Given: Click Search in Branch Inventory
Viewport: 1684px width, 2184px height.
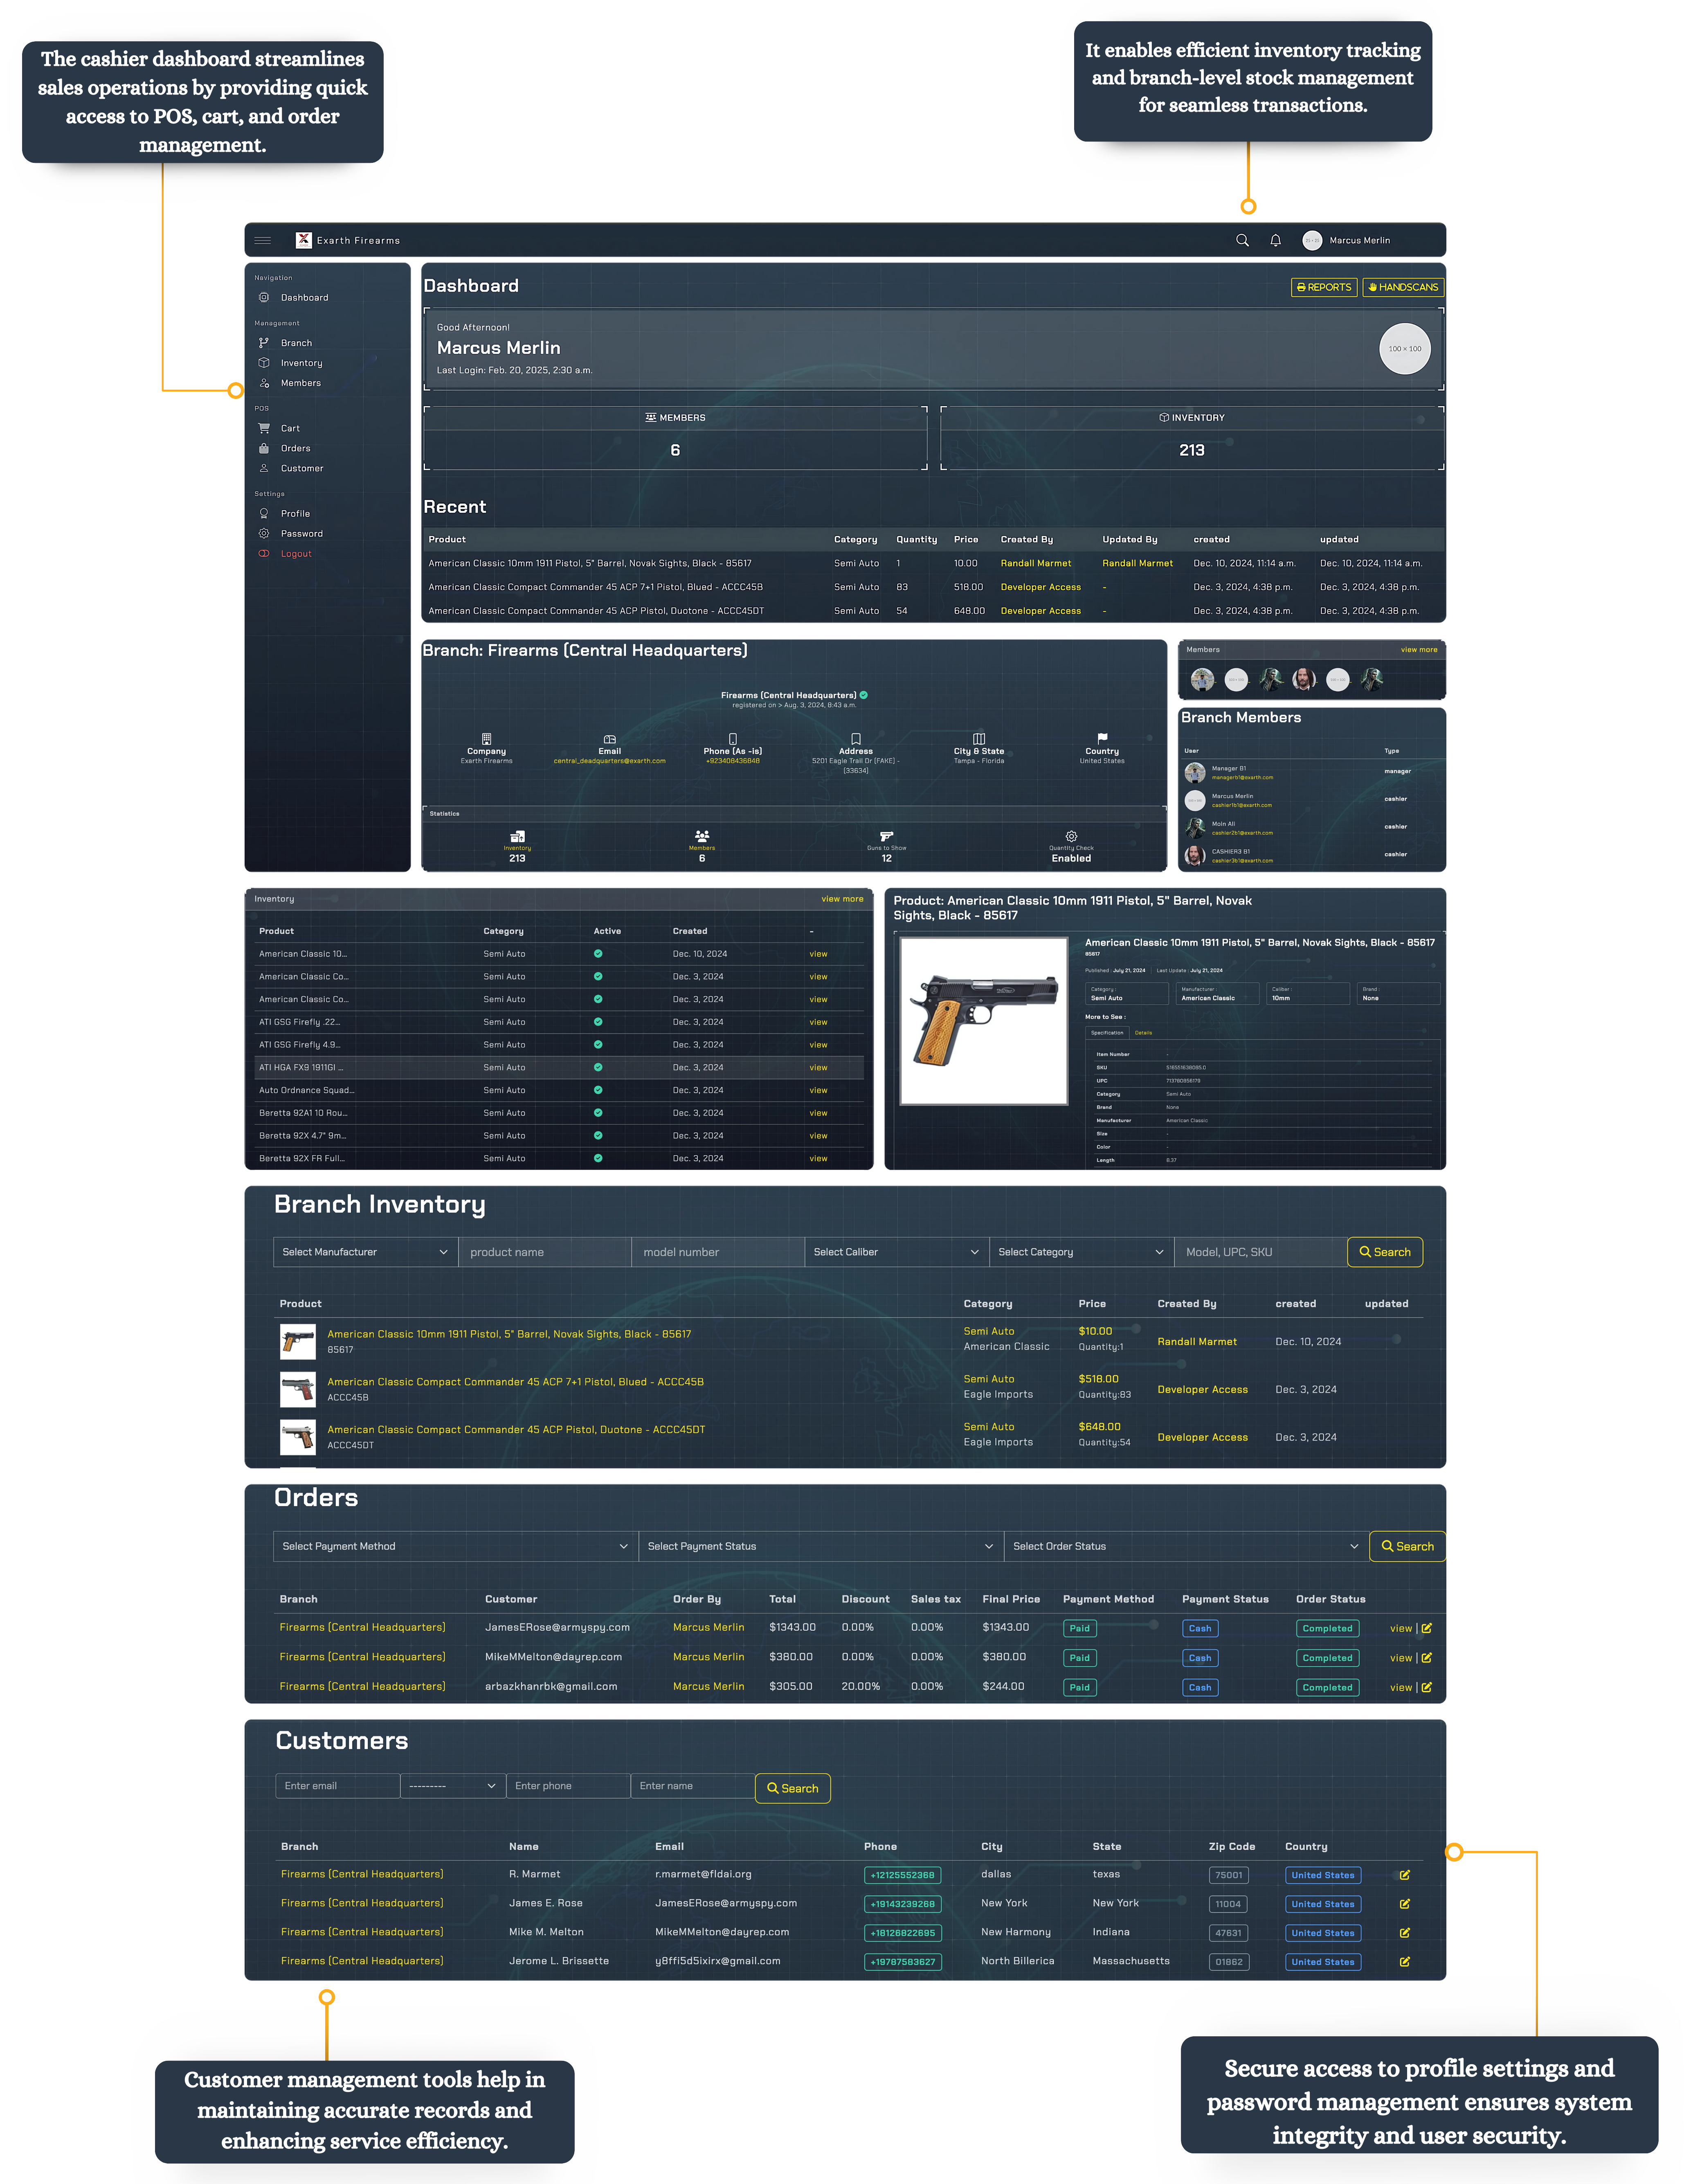Looking at the screenshot, I should tap(1385, 1252).
